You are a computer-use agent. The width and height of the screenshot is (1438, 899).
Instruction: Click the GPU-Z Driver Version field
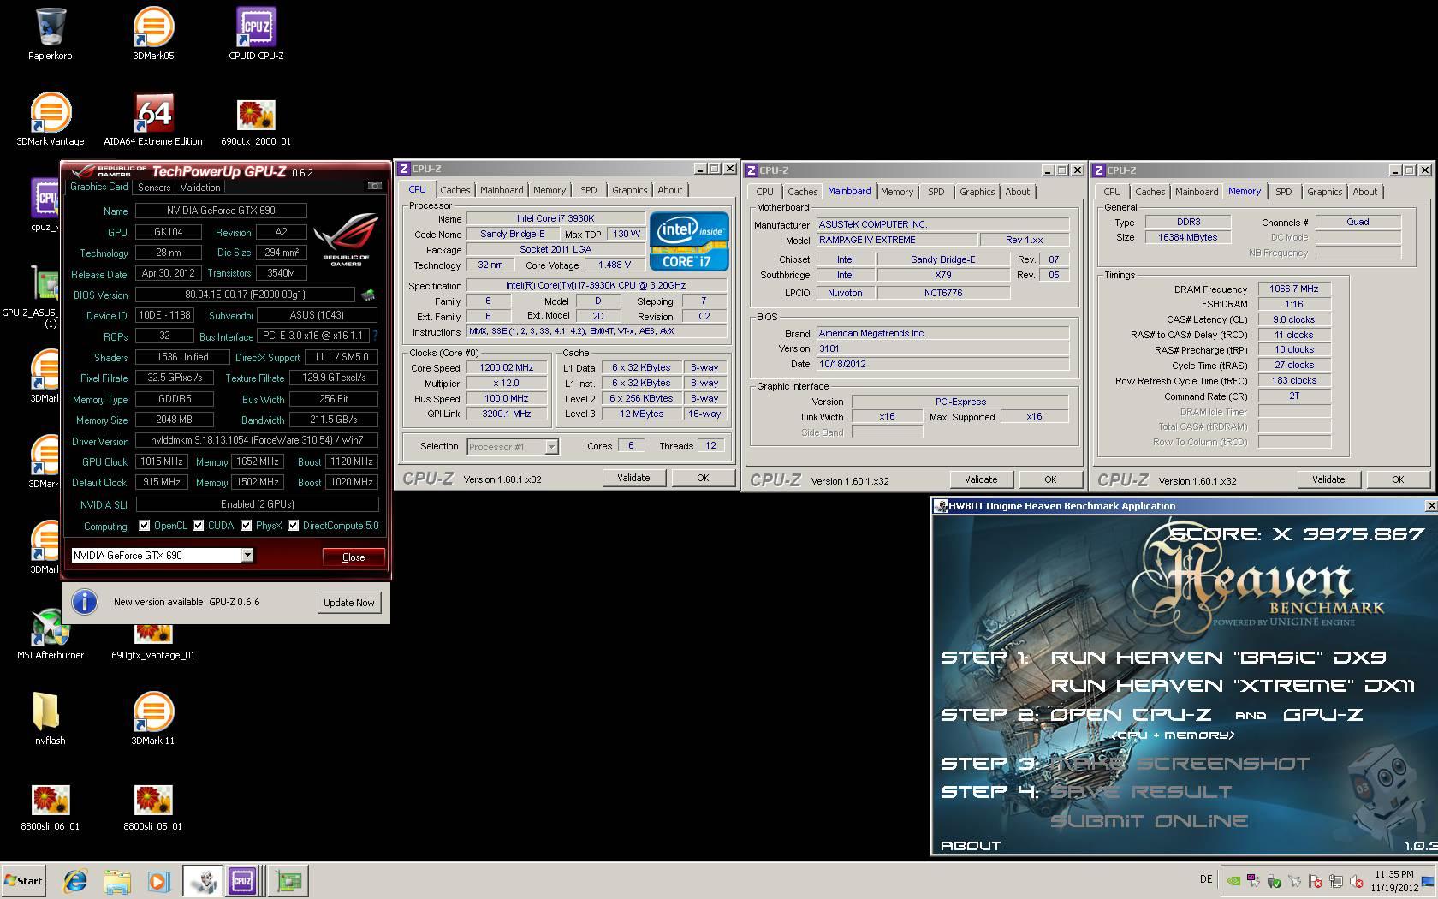coord(257,441)
